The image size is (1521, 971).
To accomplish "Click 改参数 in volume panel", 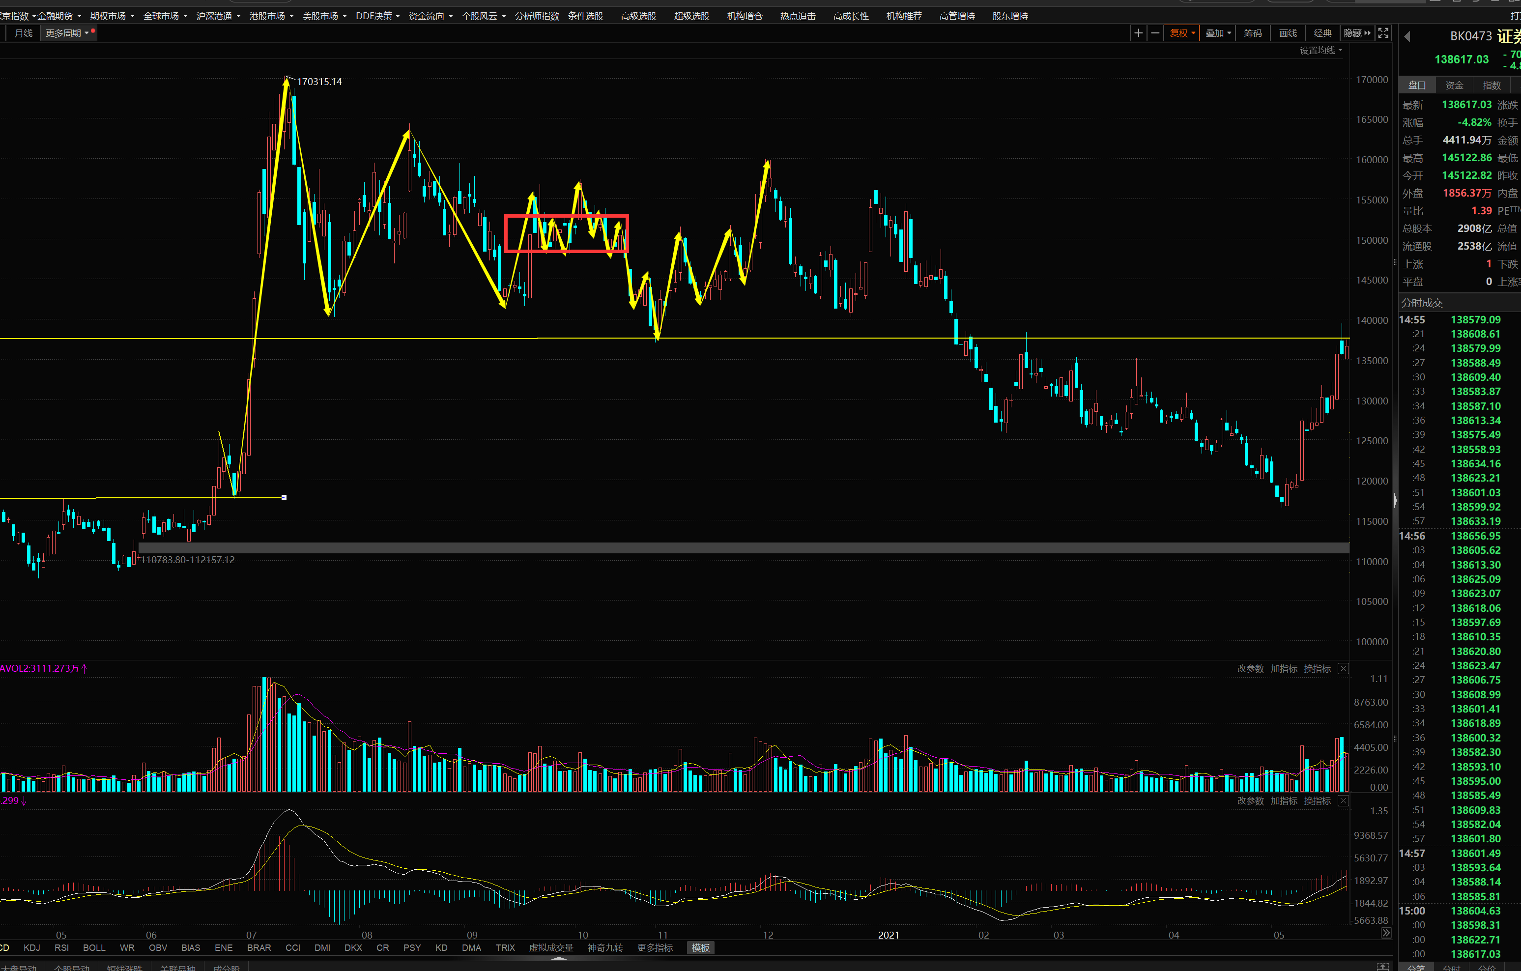I will tap(1250, 668).
